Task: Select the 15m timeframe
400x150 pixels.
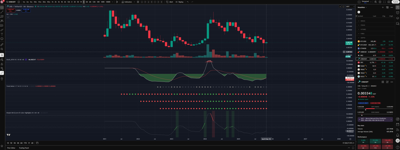Action: tap(40, 2)
